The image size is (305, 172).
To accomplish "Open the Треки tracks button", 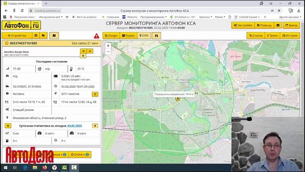I will click(x=272, y=36).
